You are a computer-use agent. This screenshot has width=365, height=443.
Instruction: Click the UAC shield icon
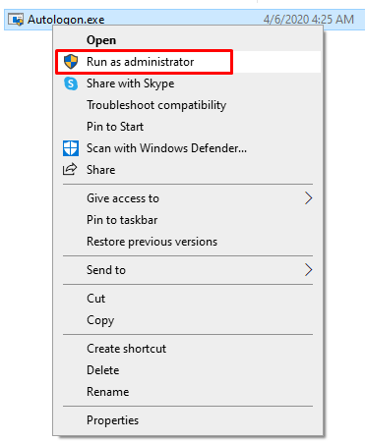71,62
